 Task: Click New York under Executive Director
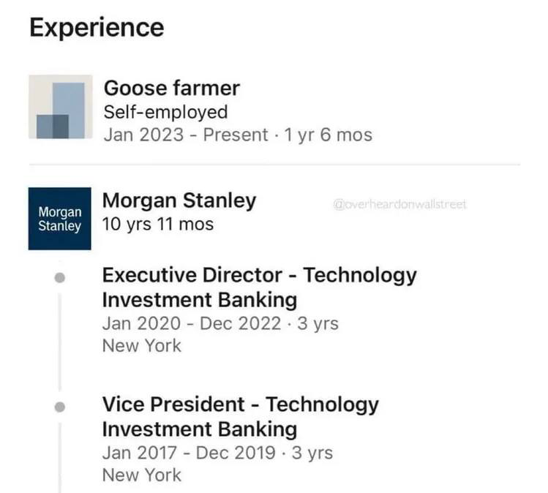click(141, 345)
